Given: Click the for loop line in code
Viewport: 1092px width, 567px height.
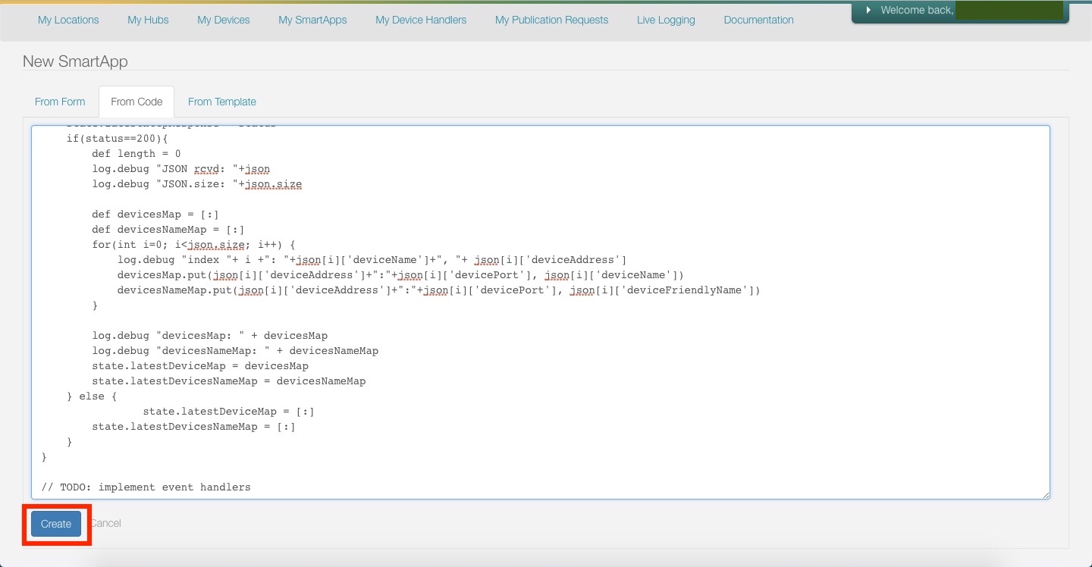Looking at the screenshot, I should [x=193, y=245].
